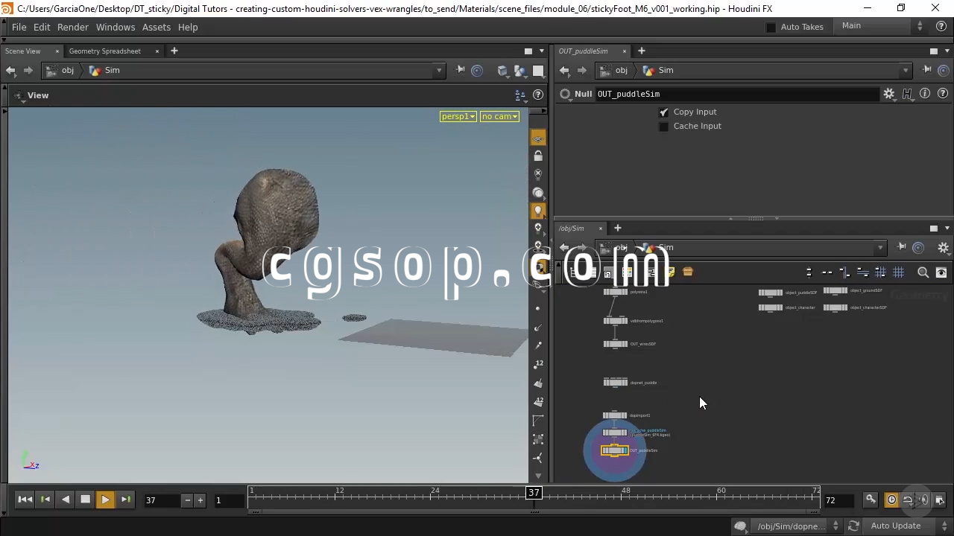Uncheck the Copy Input checkbox
The height and width of the screenshot is (536, 954).
coord(663,112)
